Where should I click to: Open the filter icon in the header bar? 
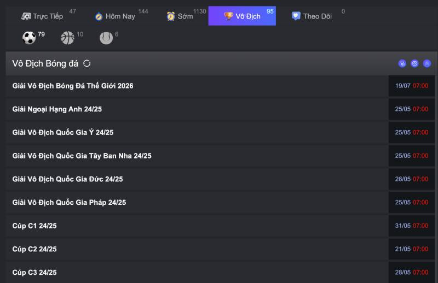(402, 63)
